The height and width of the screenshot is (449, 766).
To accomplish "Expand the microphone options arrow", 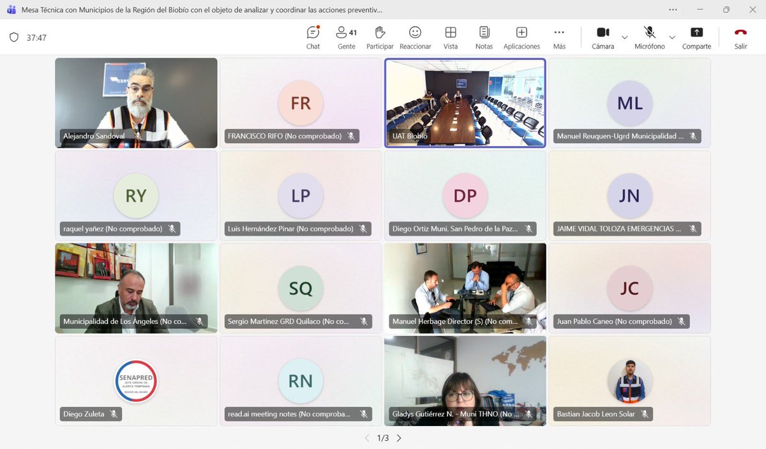I will [x=672, y=37].
